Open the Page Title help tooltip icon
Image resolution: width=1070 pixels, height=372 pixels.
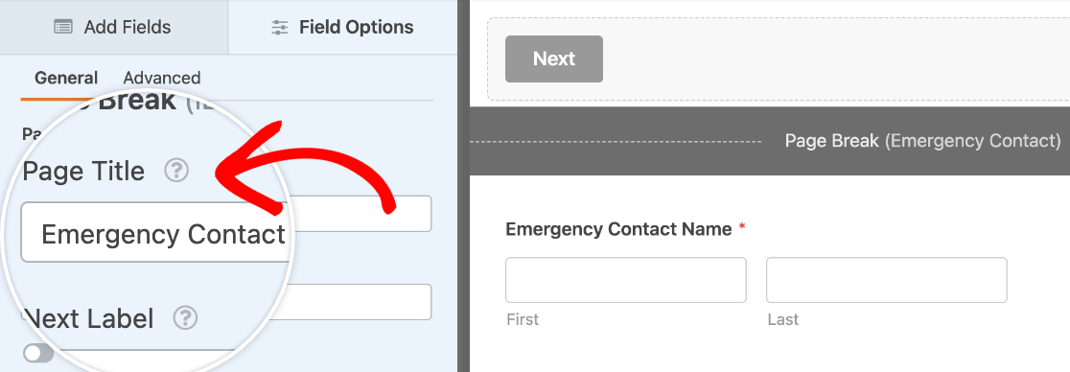176,171
